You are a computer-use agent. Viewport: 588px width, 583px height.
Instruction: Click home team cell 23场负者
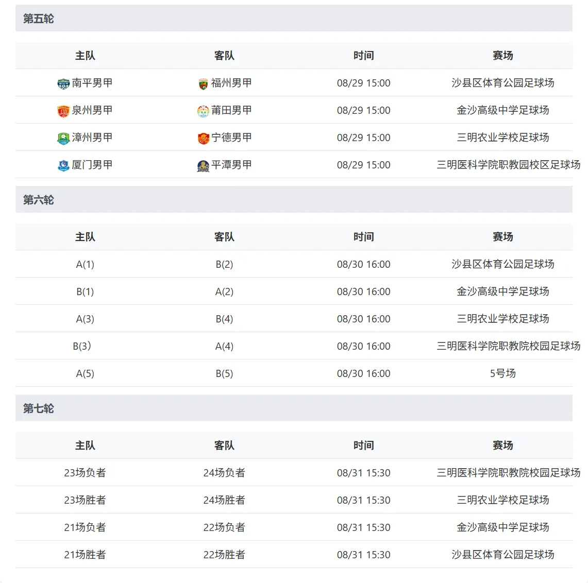pos(85,472)
